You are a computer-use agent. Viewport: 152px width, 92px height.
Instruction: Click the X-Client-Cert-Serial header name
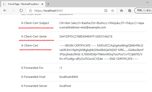pos(34,36)
